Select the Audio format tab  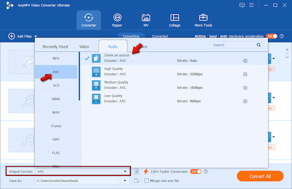point(113,47)
